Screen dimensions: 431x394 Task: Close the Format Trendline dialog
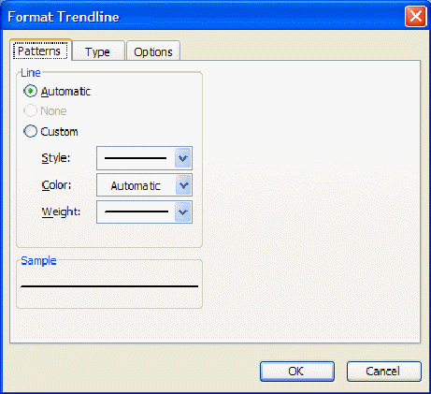415,16
